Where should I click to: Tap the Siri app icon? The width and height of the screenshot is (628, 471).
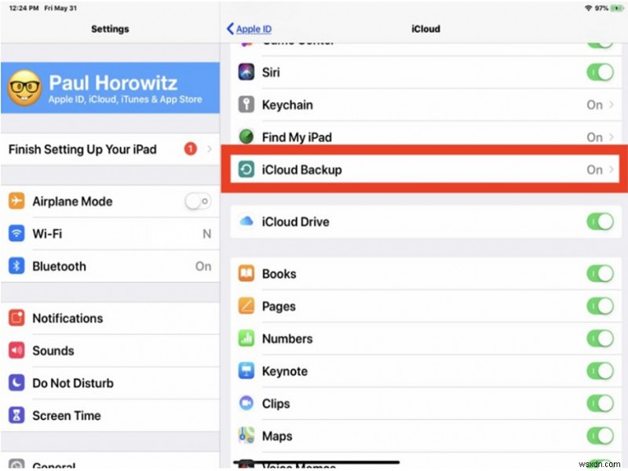click(x=246, y=72)
